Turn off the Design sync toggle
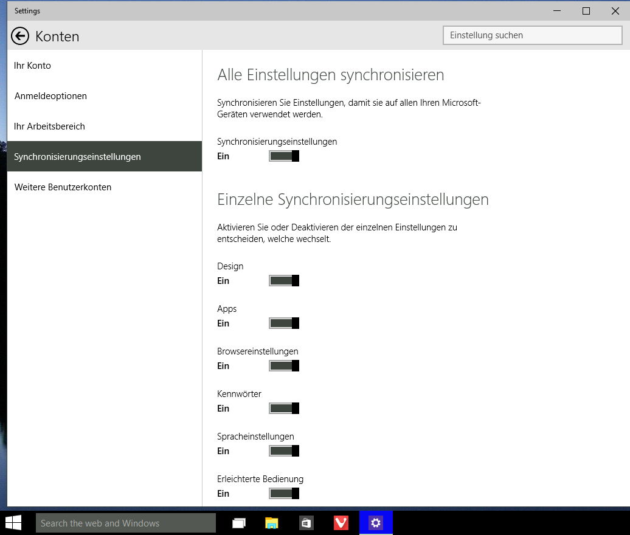The height and width of the screenshot is (535, 630). pyautogui.click(x=283, y=281)
